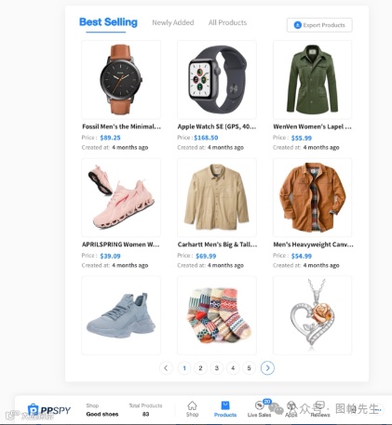
Task: Open the Apps icon in bottom bar
Action: (291, 405)
